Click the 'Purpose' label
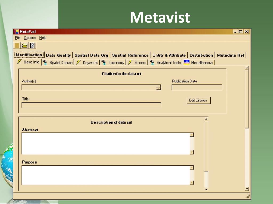This screenshot has width=273, height=204. click(x=29, y=162)
